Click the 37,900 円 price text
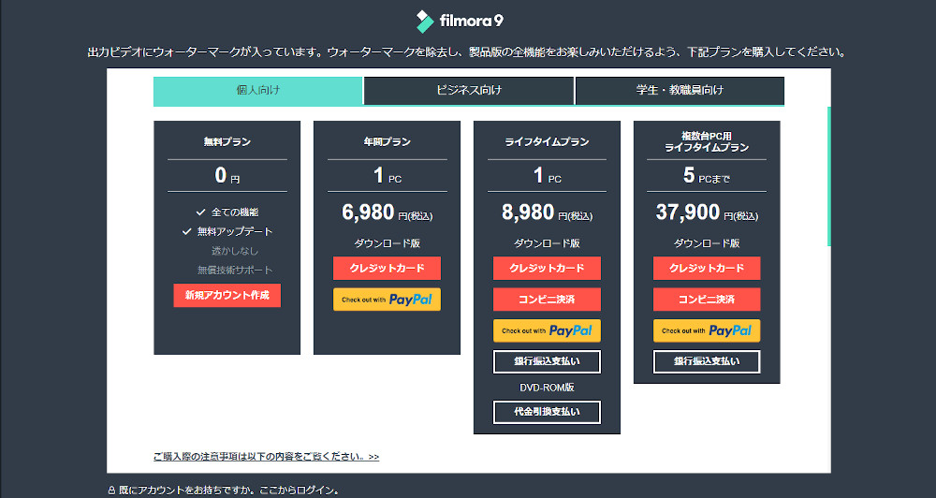Image resolution: width=936 pixels, height=498 pixels. (707, 212)
